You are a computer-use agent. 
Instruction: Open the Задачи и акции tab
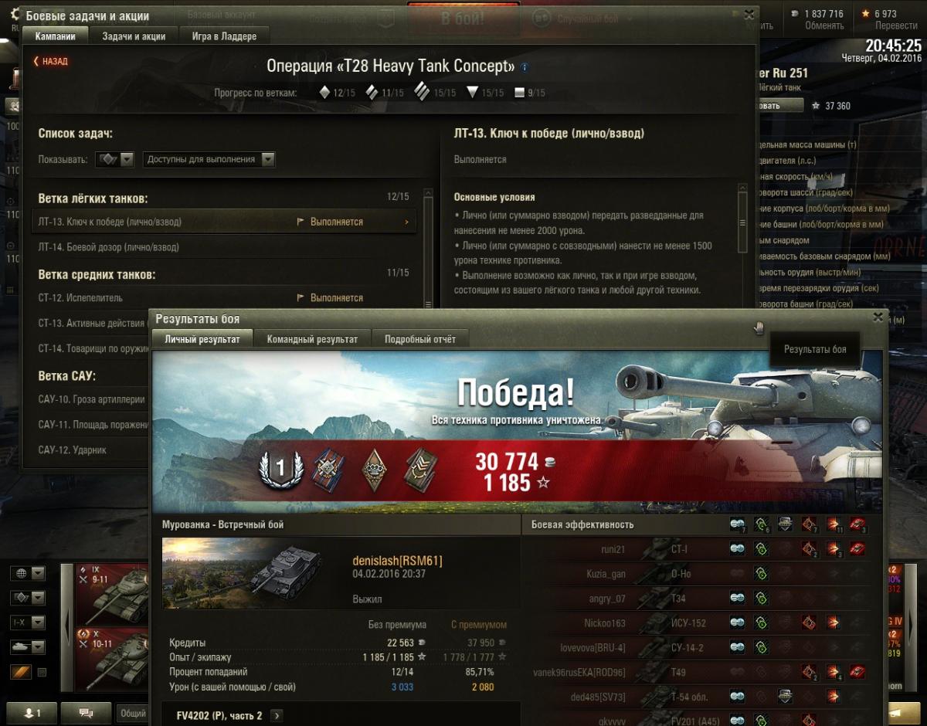[x=134, y=36]
